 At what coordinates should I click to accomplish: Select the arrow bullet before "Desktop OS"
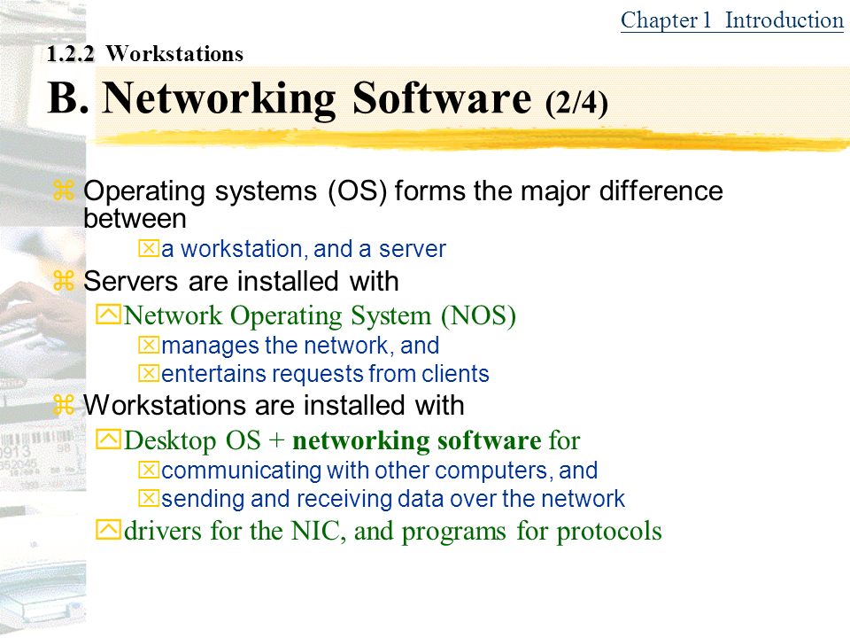(x=108, y=440)
